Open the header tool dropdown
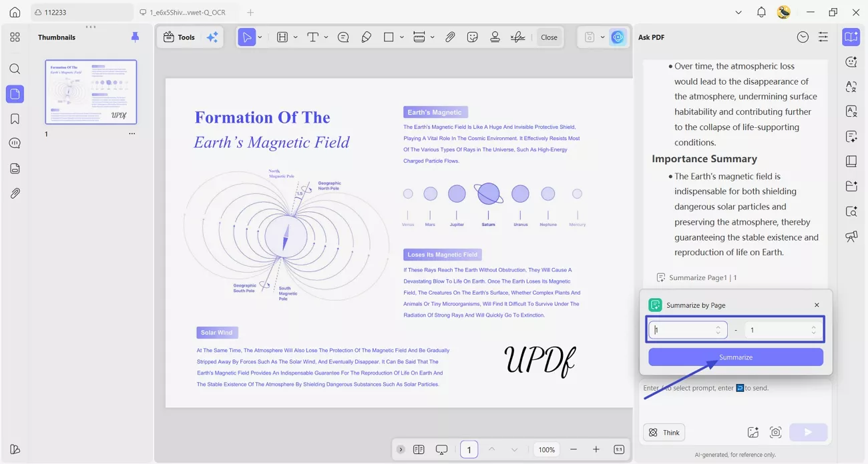This screenshot has width=868, height=464. [x=294, y=37]
